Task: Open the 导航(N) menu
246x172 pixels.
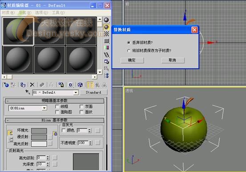Action: (x=25, y=13)
